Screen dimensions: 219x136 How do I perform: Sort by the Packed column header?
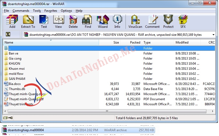131,42
